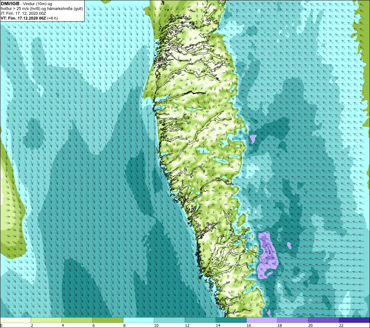Click the scale label '6'

point(94,325)
